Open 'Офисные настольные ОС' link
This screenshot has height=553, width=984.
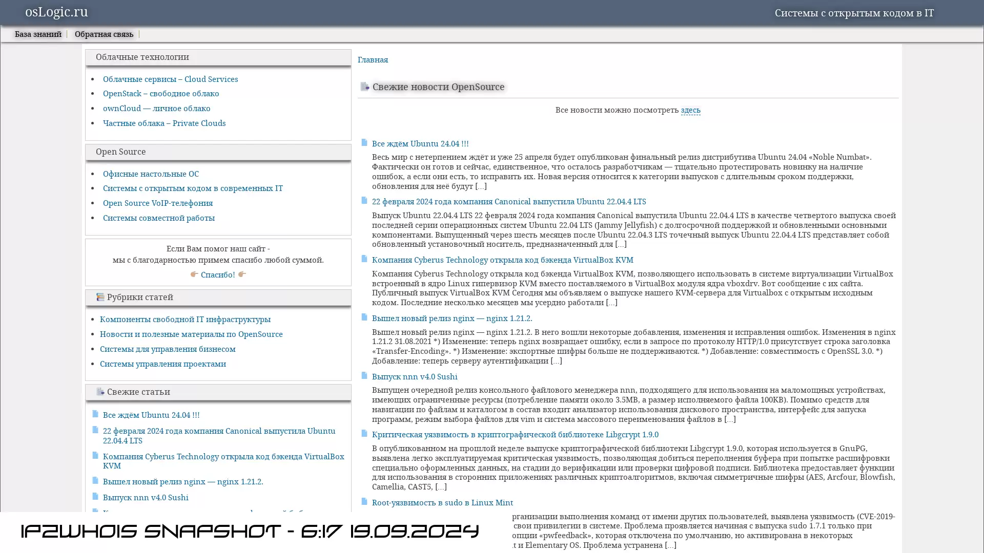tap(151, 174)
